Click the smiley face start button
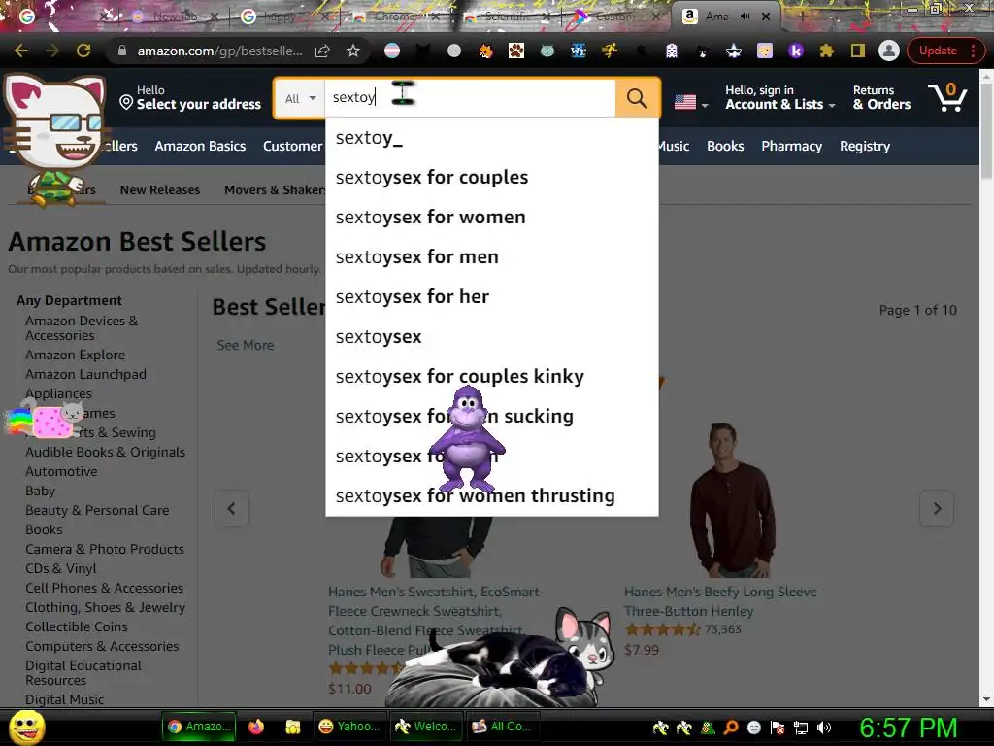 tap(27, 727)
